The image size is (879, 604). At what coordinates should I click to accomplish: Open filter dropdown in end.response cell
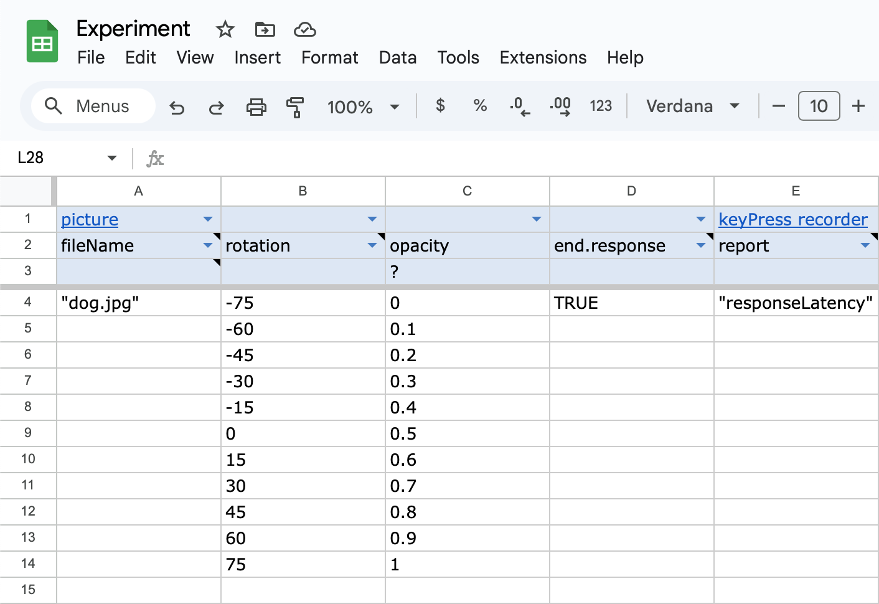tap(701, 245)
